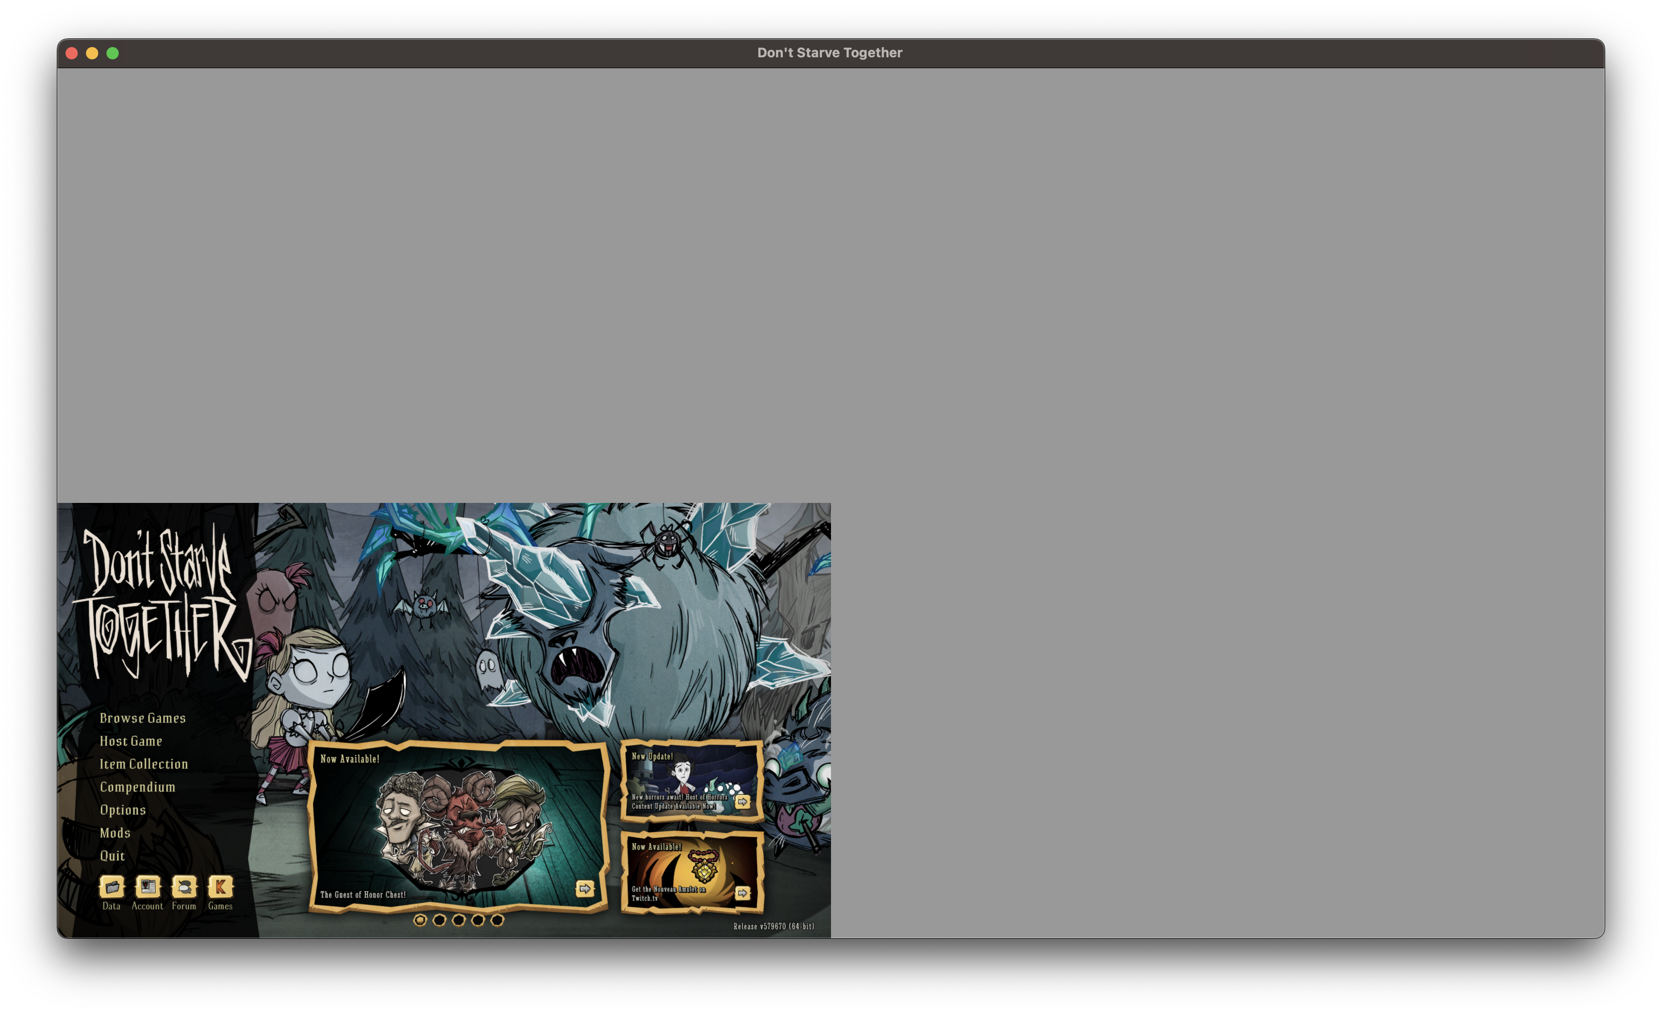Select the second carousel page dot
The height and width of the screenshot is (1014, 1662).
(x=439, y=920)
